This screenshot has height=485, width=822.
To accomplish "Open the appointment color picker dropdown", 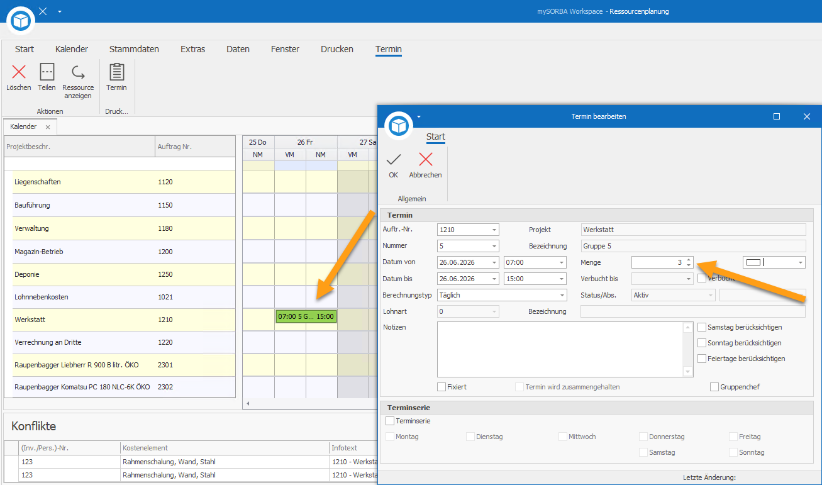I will pyautogui.click(x=801, y=262).
